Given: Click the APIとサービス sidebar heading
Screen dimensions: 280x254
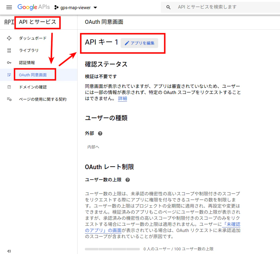Looking at the screenshot, I should pos(38,22).
